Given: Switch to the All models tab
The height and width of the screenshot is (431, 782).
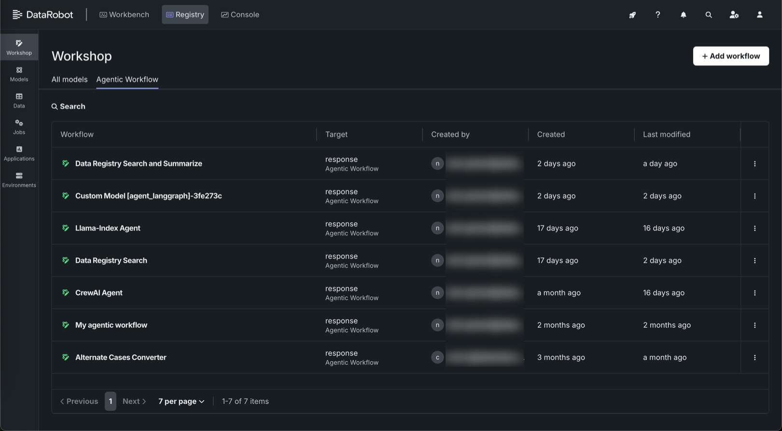Looking at the screenshot, I should [x=70, y=80].
